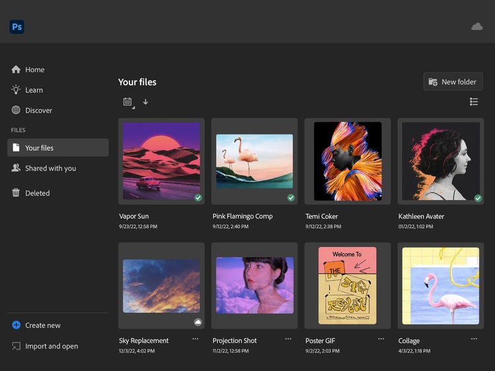Reverse the sort order arrow

click(145, 101)
